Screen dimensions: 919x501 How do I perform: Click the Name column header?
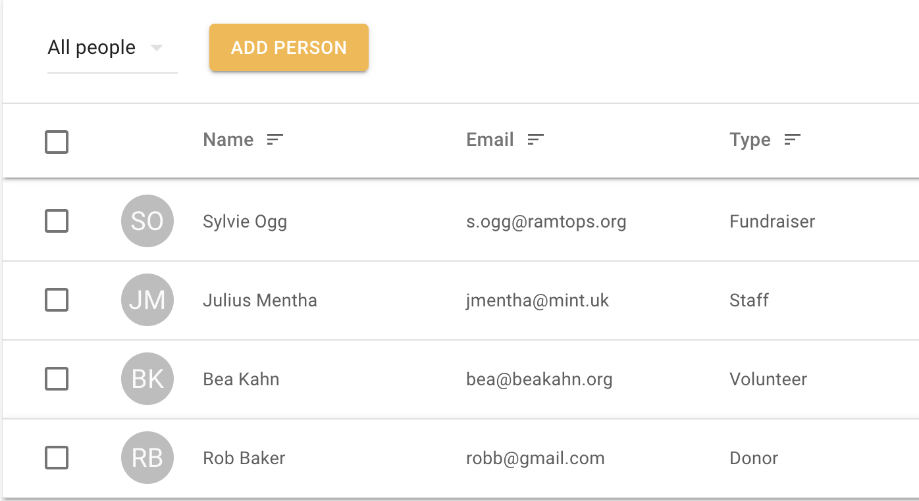click(x=228, y=140)
